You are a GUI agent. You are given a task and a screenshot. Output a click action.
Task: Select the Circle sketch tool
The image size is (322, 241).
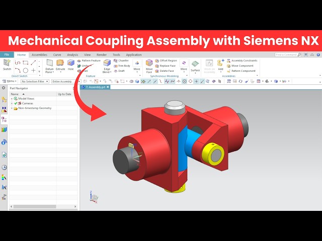[x=26, y=70]
